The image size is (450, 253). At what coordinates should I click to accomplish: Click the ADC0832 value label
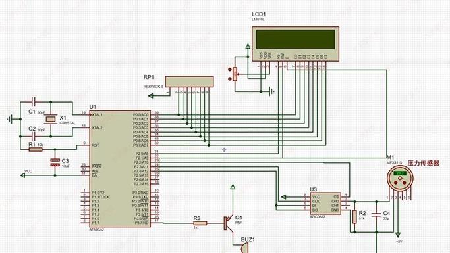point(318,217)
